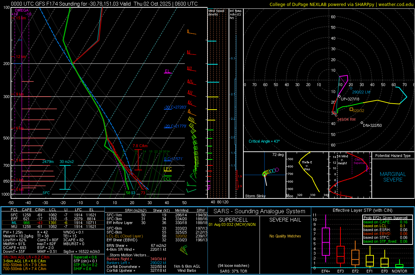The image size is (415, 275).
Task: Click the 'SARS - Sounding Analogue System' heading
Action: coord(259,211)
